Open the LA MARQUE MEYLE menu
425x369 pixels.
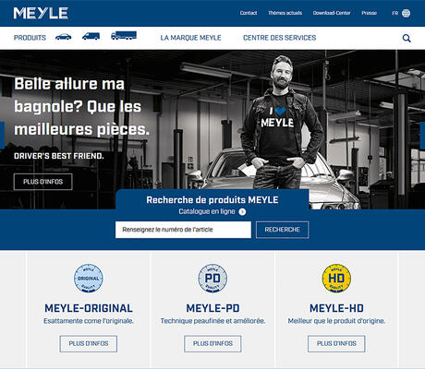[190, 38]
